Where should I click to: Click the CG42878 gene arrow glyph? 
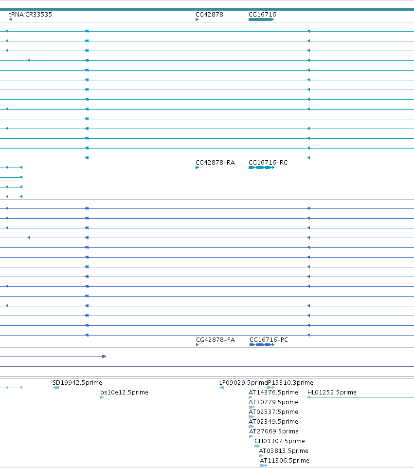pos(198,19)
